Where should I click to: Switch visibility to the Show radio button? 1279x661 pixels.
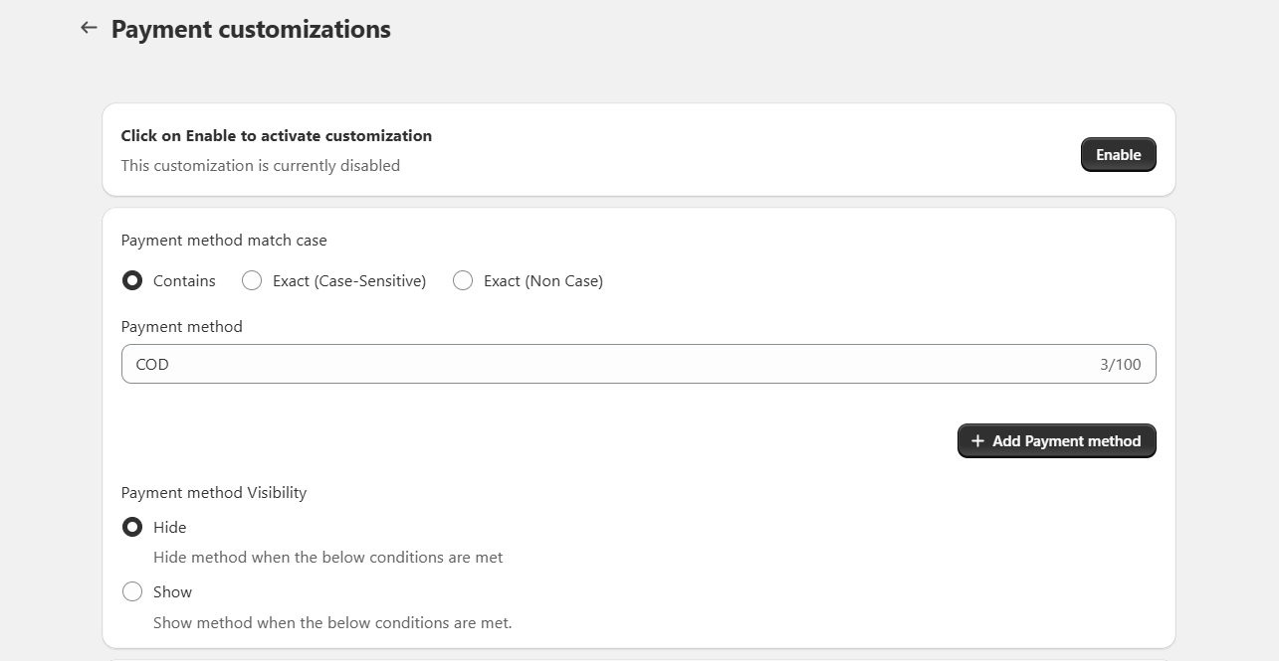pos(132,592)
